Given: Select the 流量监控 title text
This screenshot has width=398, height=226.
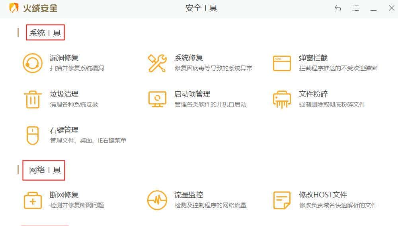Looking at the screenshot, I should (189, 195).
